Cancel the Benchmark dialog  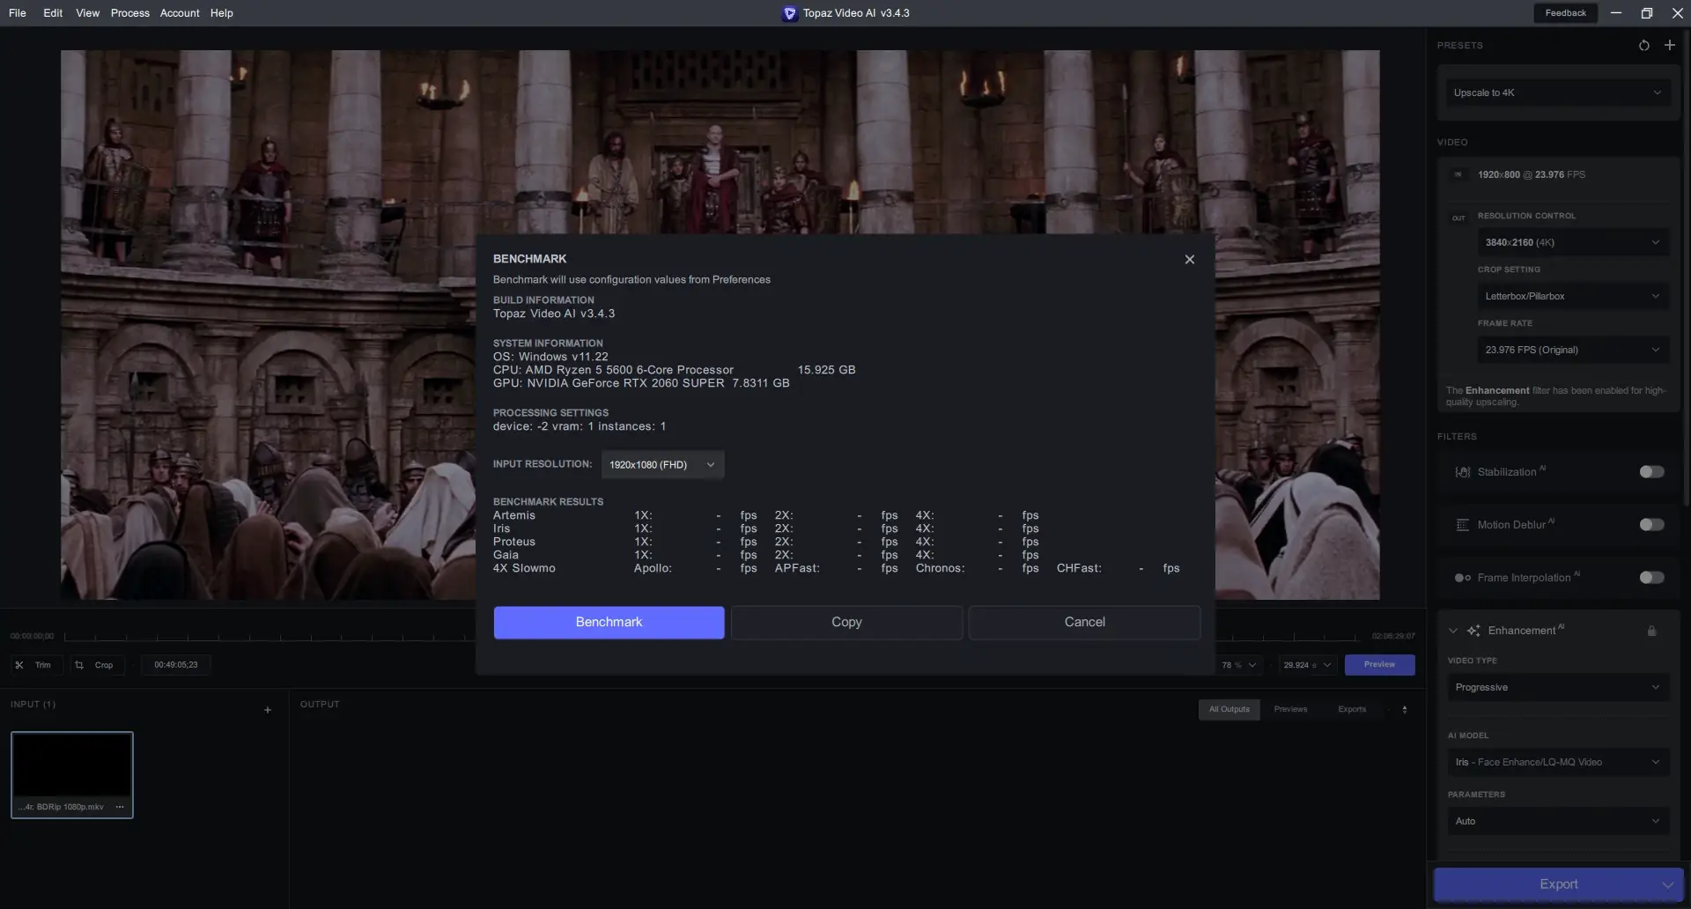1084,622
